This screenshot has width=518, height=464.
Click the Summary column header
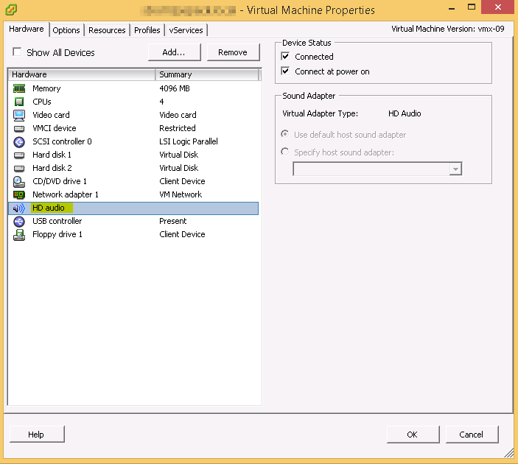207,74
